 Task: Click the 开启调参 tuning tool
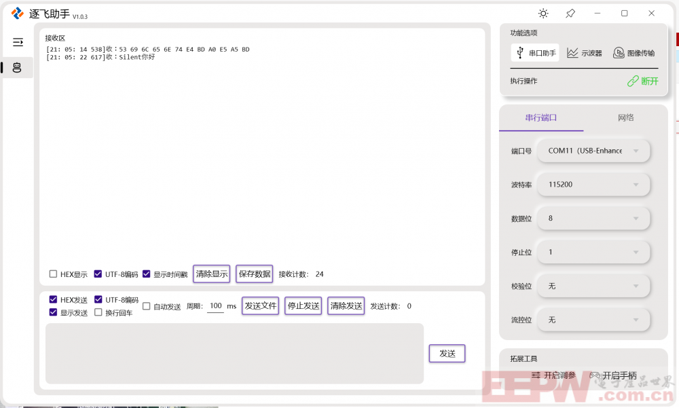pyautogui.click(x=554, y=375)
